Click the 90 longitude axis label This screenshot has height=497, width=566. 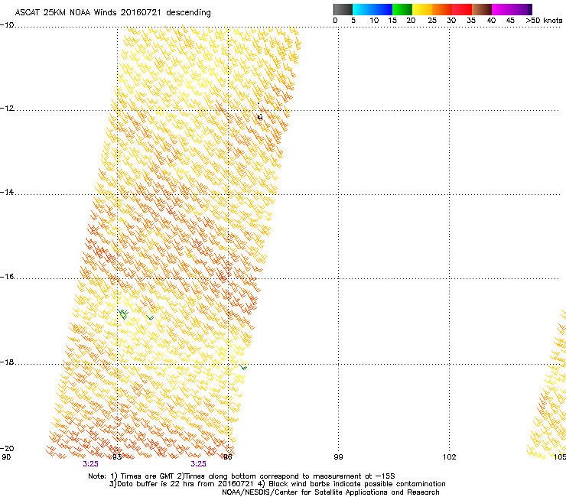click(x=6, y=457)
